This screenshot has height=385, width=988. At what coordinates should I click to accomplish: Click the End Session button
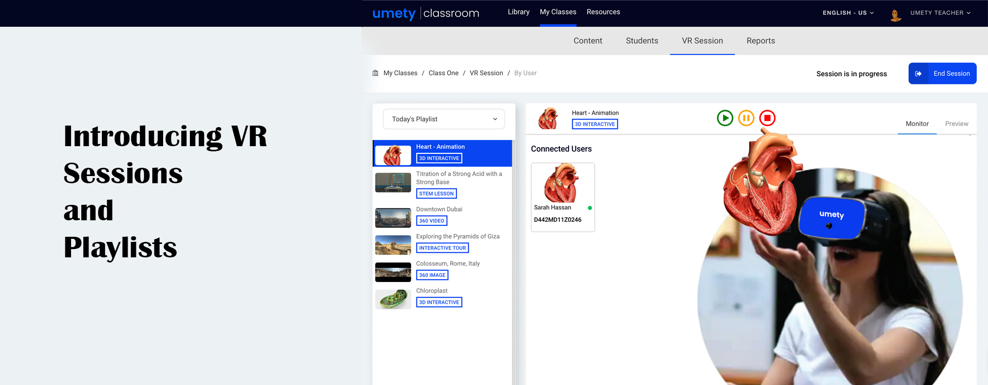point(942,74)
